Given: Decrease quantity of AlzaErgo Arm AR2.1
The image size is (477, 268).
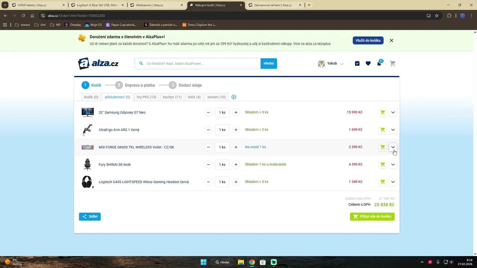Looking at the screenshot, I should coord(208,130).
